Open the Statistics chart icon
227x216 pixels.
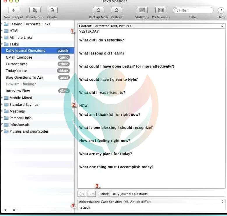pos(142,10)
